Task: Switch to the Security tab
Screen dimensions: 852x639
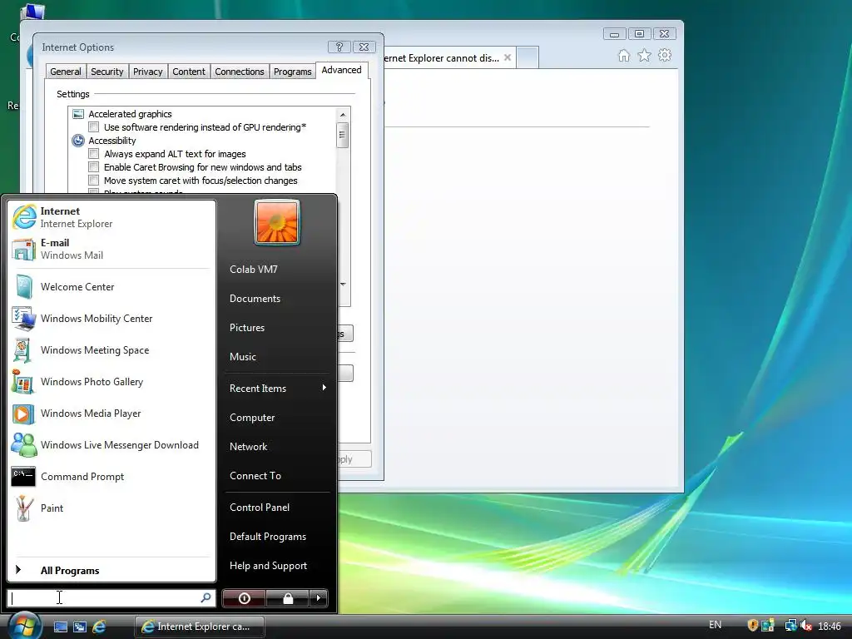Action: click(x=107, y=72)
